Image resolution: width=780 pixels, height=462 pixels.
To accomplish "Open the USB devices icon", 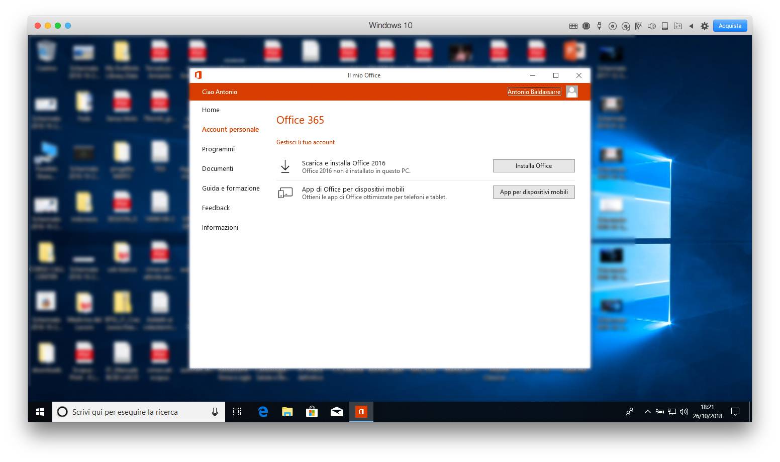I will click(599, 26).
